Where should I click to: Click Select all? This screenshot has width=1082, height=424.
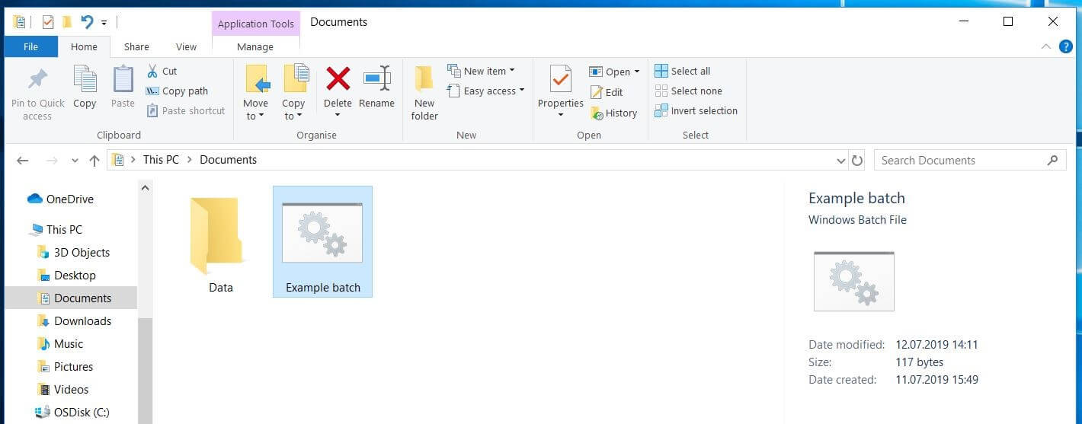point(683,71)
